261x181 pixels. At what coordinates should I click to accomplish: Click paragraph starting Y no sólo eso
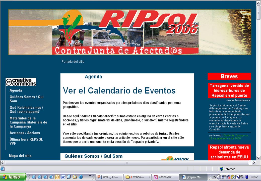coord(123,138)
